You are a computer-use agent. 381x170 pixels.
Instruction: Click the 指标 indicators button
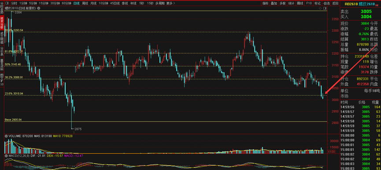click(x=266, y=4)
